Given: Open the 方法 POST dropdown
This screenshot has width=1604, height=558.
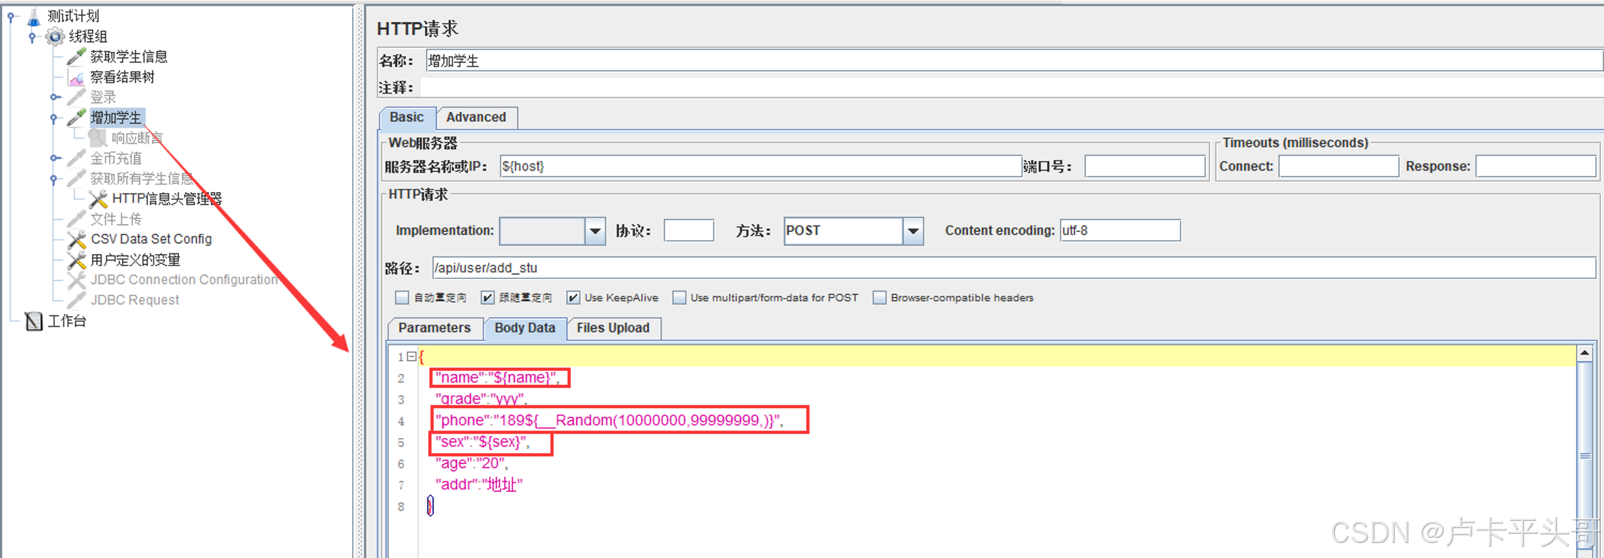Looking at the screenshot, I should point(912,231).
